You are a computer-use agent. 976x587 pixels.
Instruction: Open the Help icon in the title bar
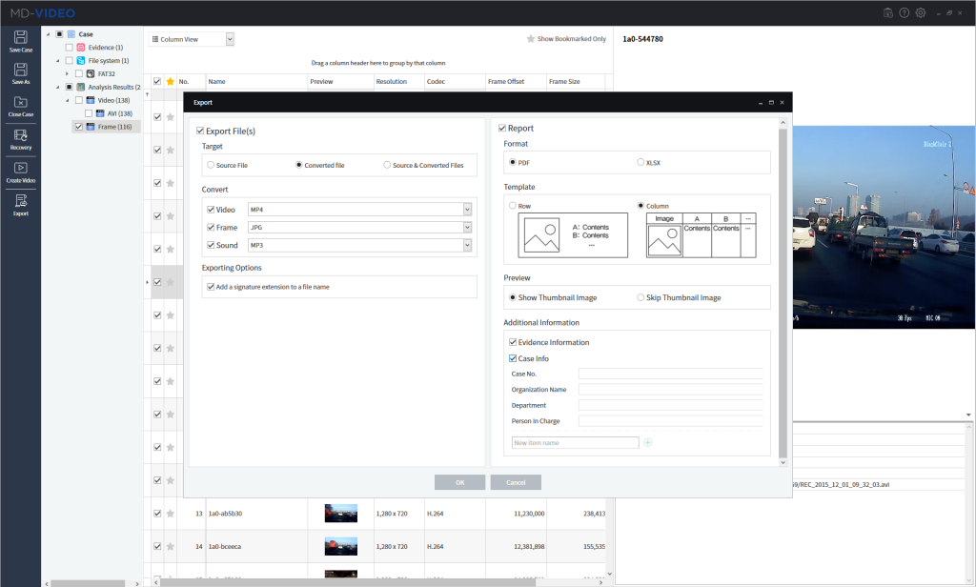(x=904, y=12)
